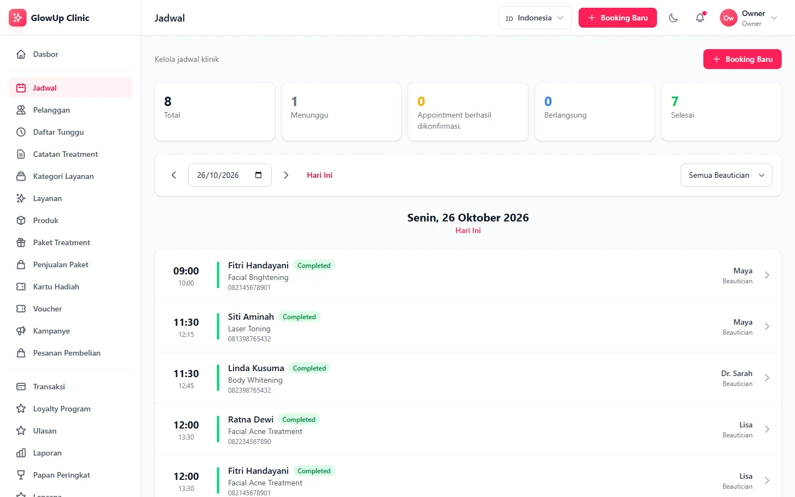795x497 pixels.
Task: Go to previous day arrow
Action: [x=174, y=175]
